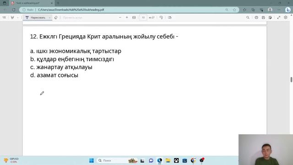Enter full screen PDF view
293x165 pixels.
[279, 17]
